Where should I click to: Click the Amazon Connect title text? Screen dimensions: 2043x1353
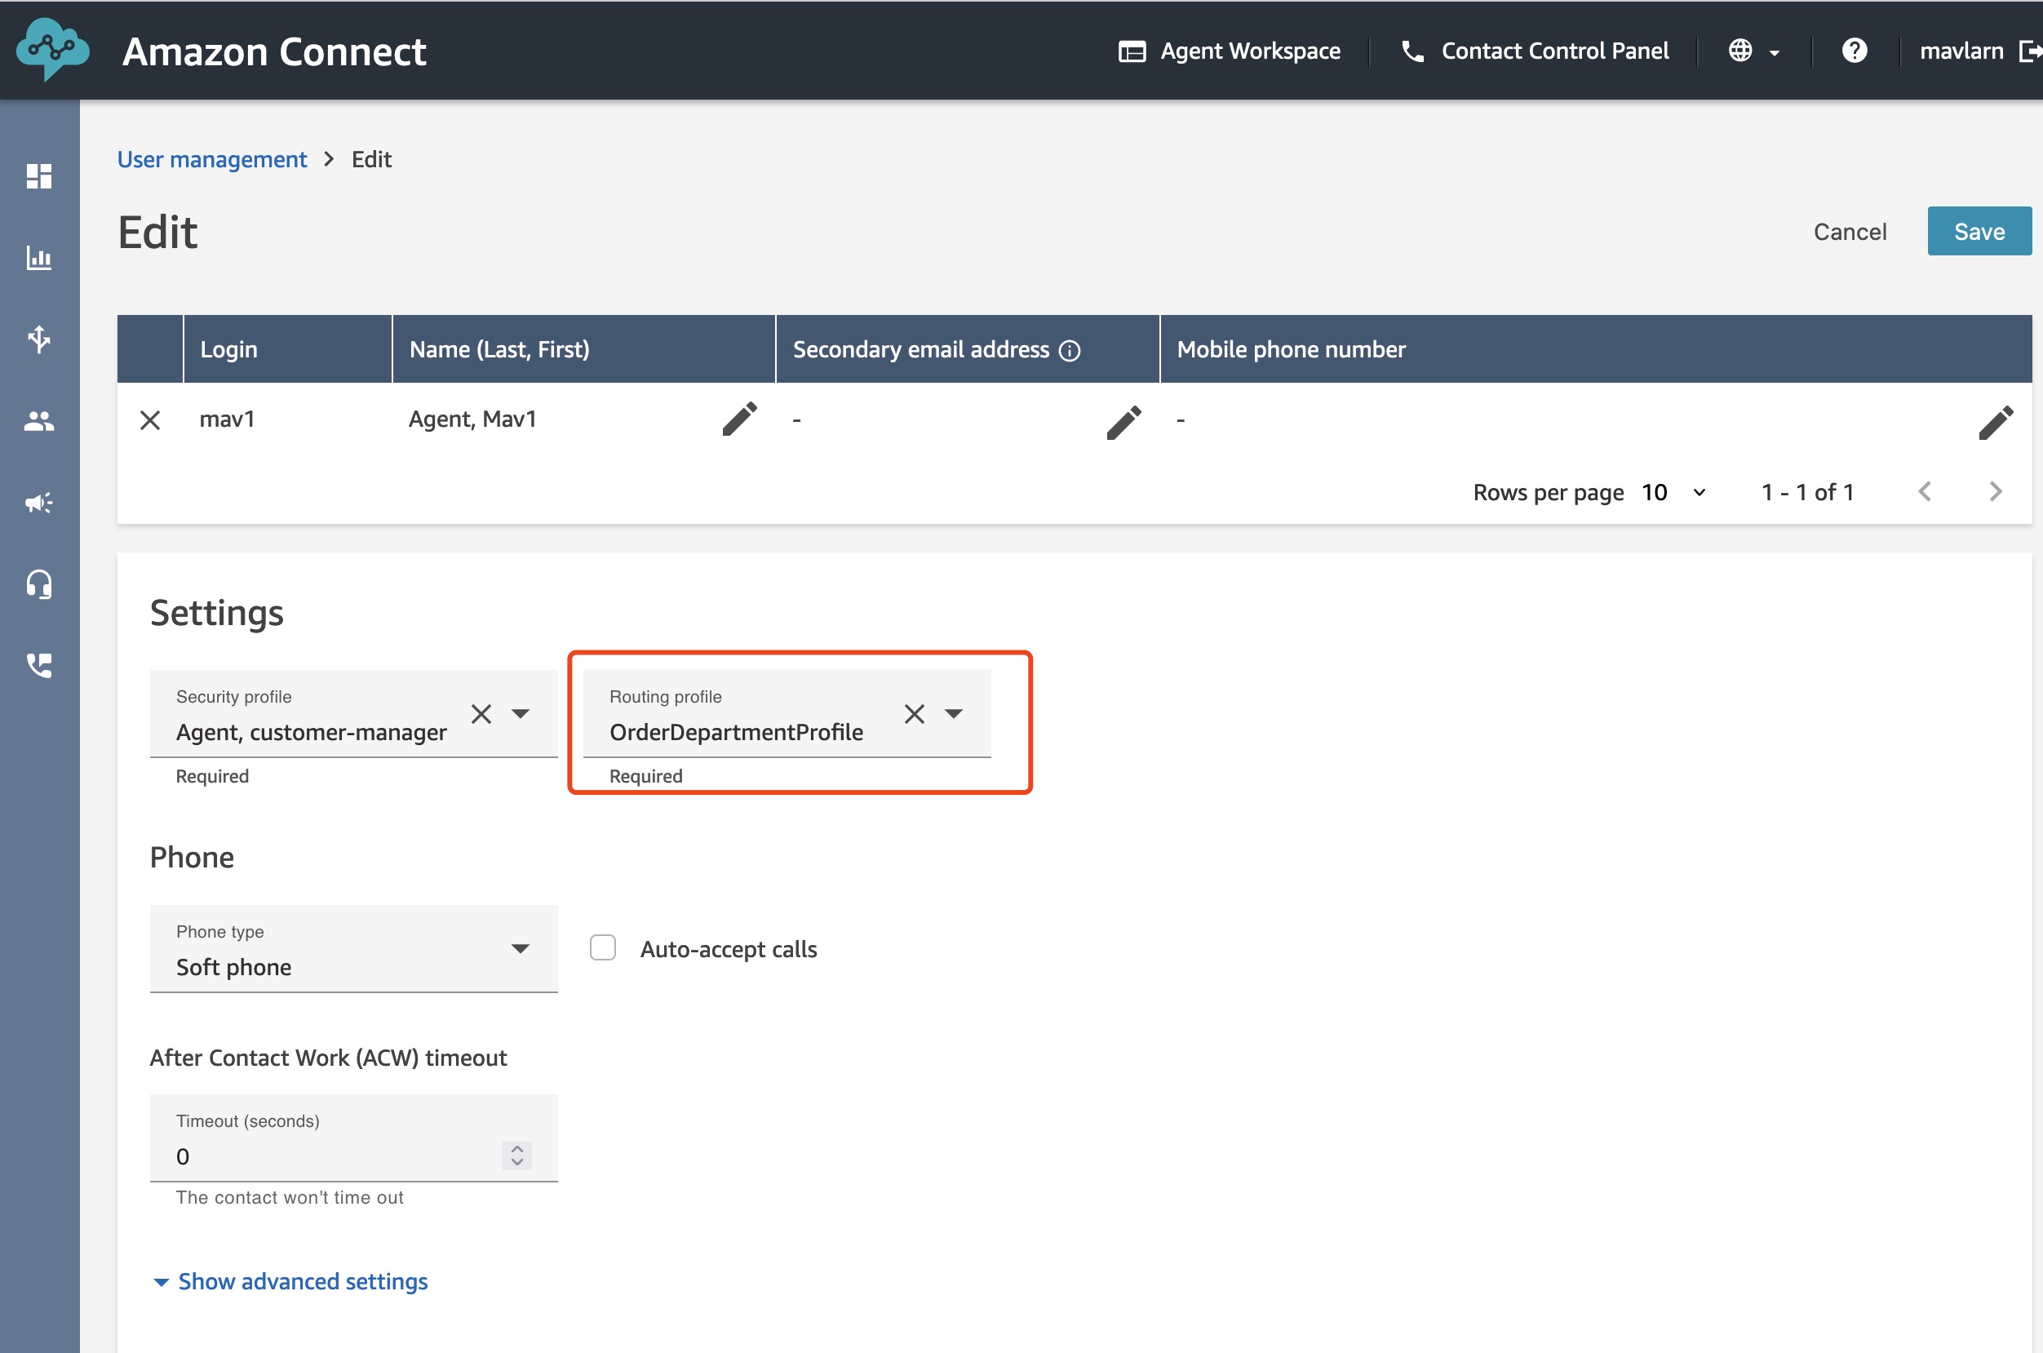274,51
